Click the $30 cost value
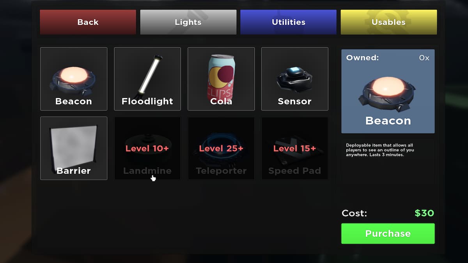The height and width of the screenshot is (263, 468). tap(424, 213)
